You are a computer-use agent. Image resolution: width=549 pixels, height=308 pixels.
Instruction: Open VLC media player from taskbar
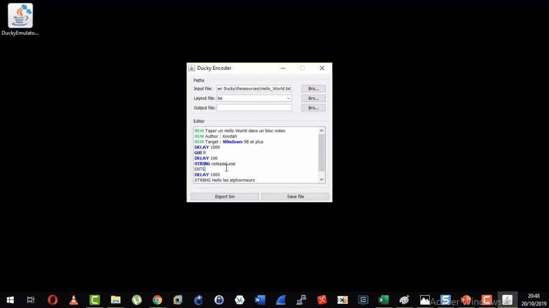(73, 299)
